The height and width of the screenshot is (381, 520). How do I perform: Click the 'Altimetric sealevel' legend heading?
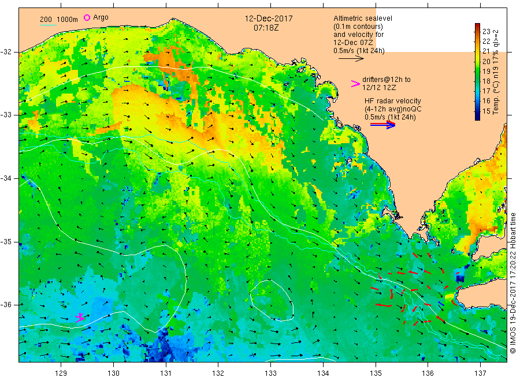(362, 18)
